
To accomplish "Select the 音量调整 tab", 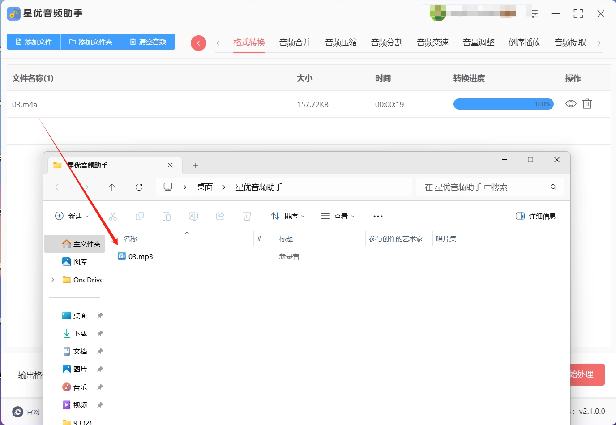I will (479, 42).
